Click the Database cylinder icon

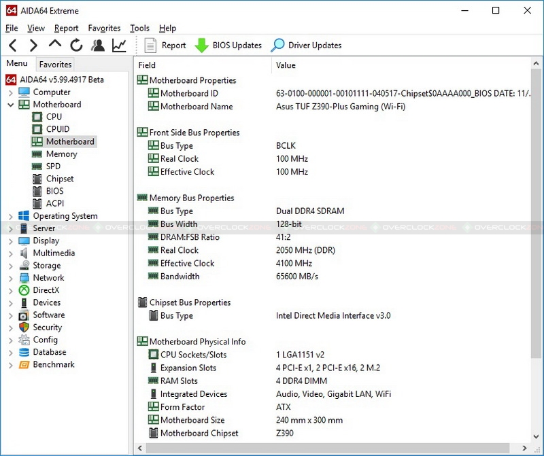tap(24, 352)
